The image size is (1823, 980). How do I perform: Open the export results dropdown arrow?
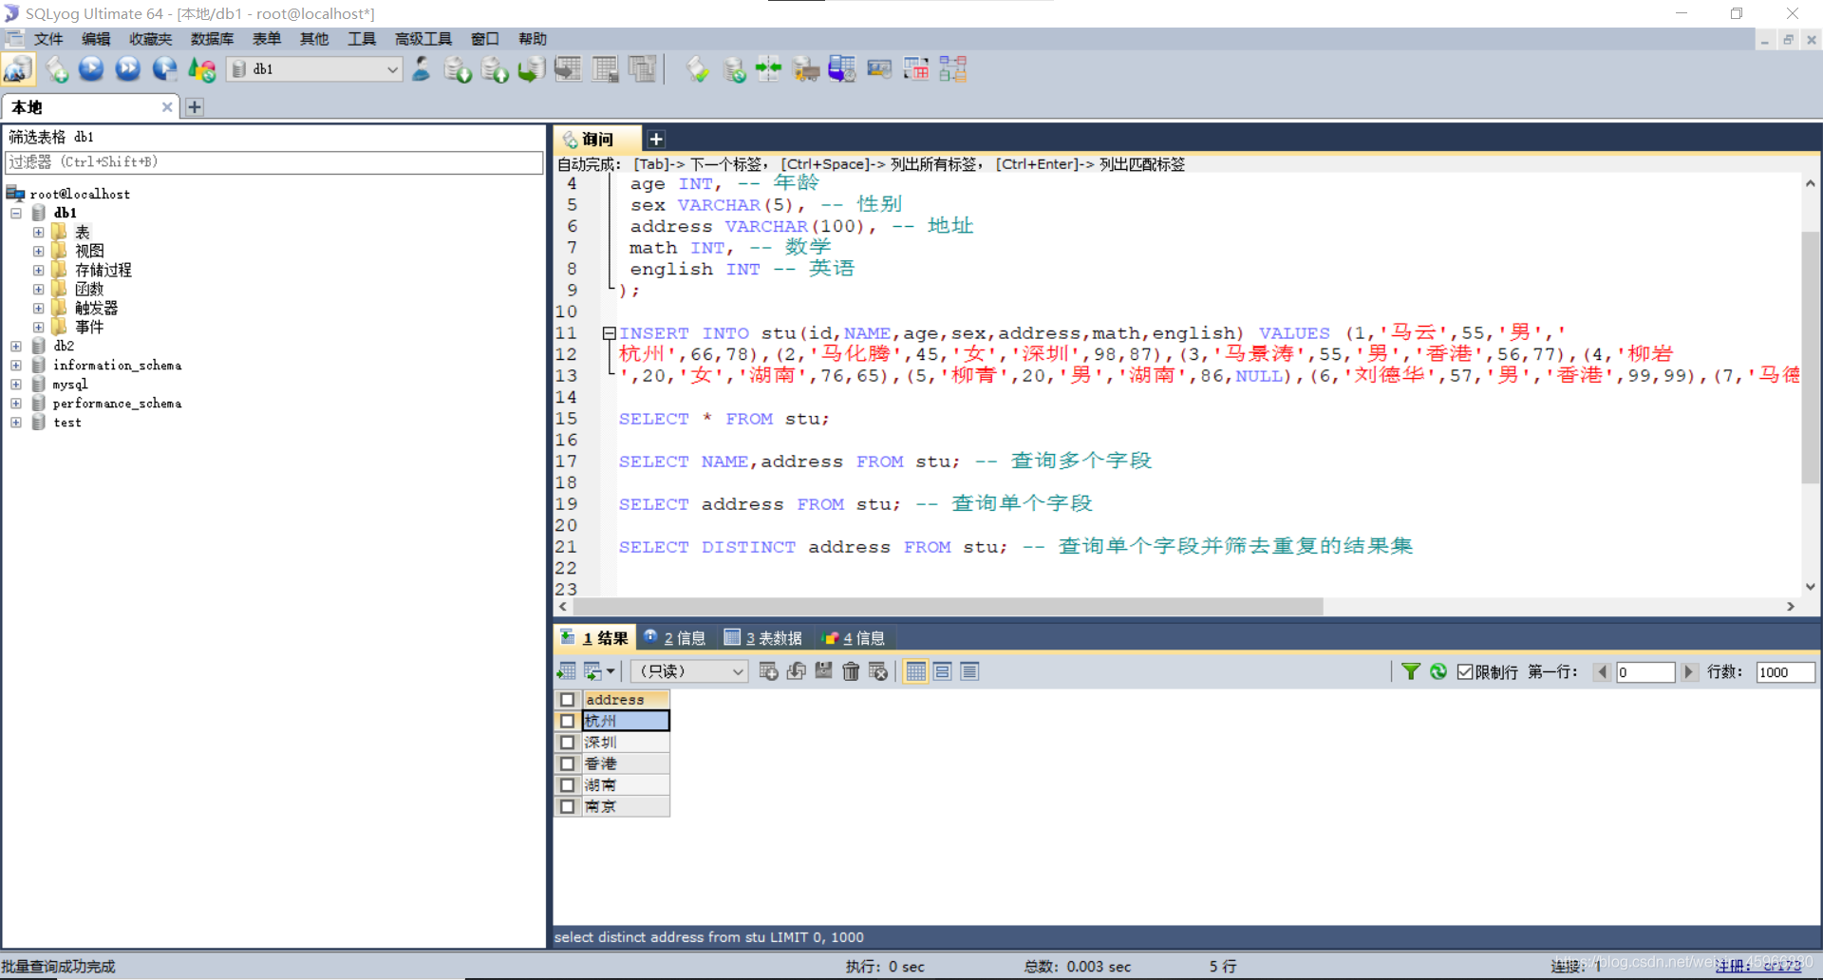click(611, 671)
